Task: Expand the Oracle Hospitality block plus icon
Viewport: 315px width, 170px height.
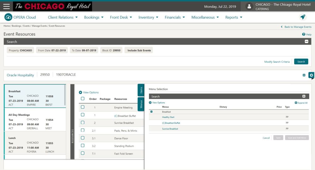Action: tap(304, 75)
